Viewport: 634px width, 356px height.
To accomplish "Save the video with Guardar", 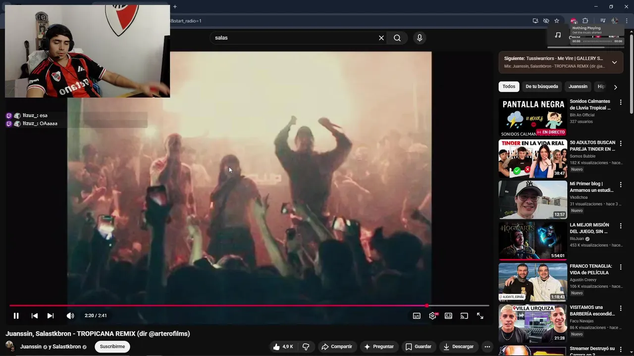I will [x=419, y=347].
